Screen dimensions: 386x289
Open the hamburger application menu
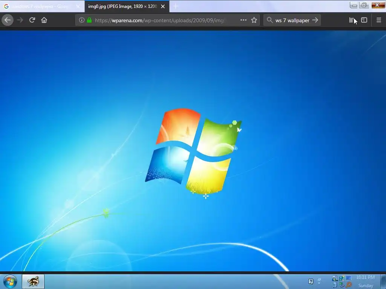pos(379,20)
